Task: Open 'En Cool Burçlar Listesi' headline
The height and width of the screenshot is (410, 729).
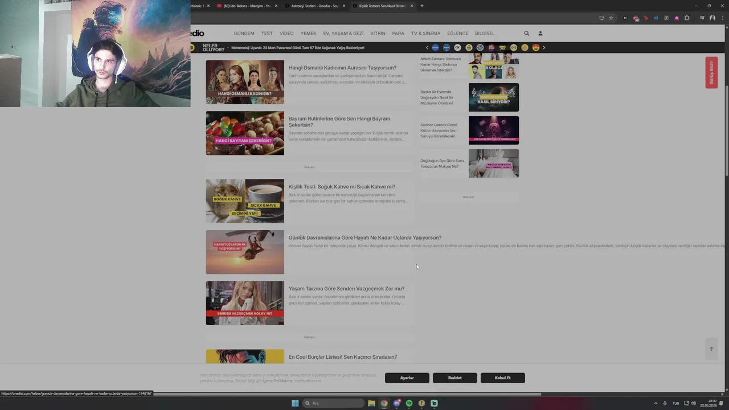Action: pyautogui.click(x=343, y=357)
